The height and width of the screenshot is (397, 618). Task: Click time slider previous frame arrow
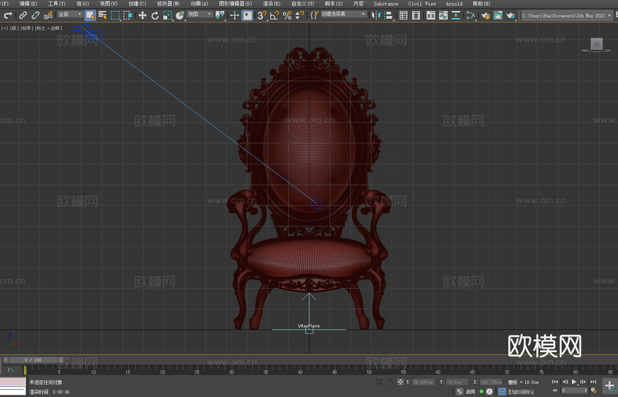[x=6, y=360]
